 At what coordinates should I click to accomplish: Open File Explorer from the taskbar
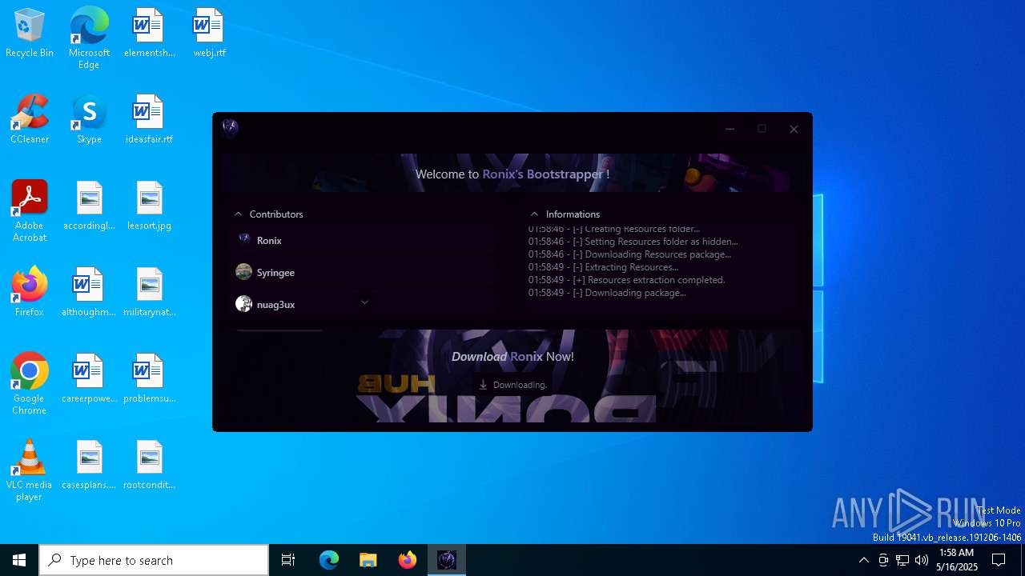click(x=368, y=560)
